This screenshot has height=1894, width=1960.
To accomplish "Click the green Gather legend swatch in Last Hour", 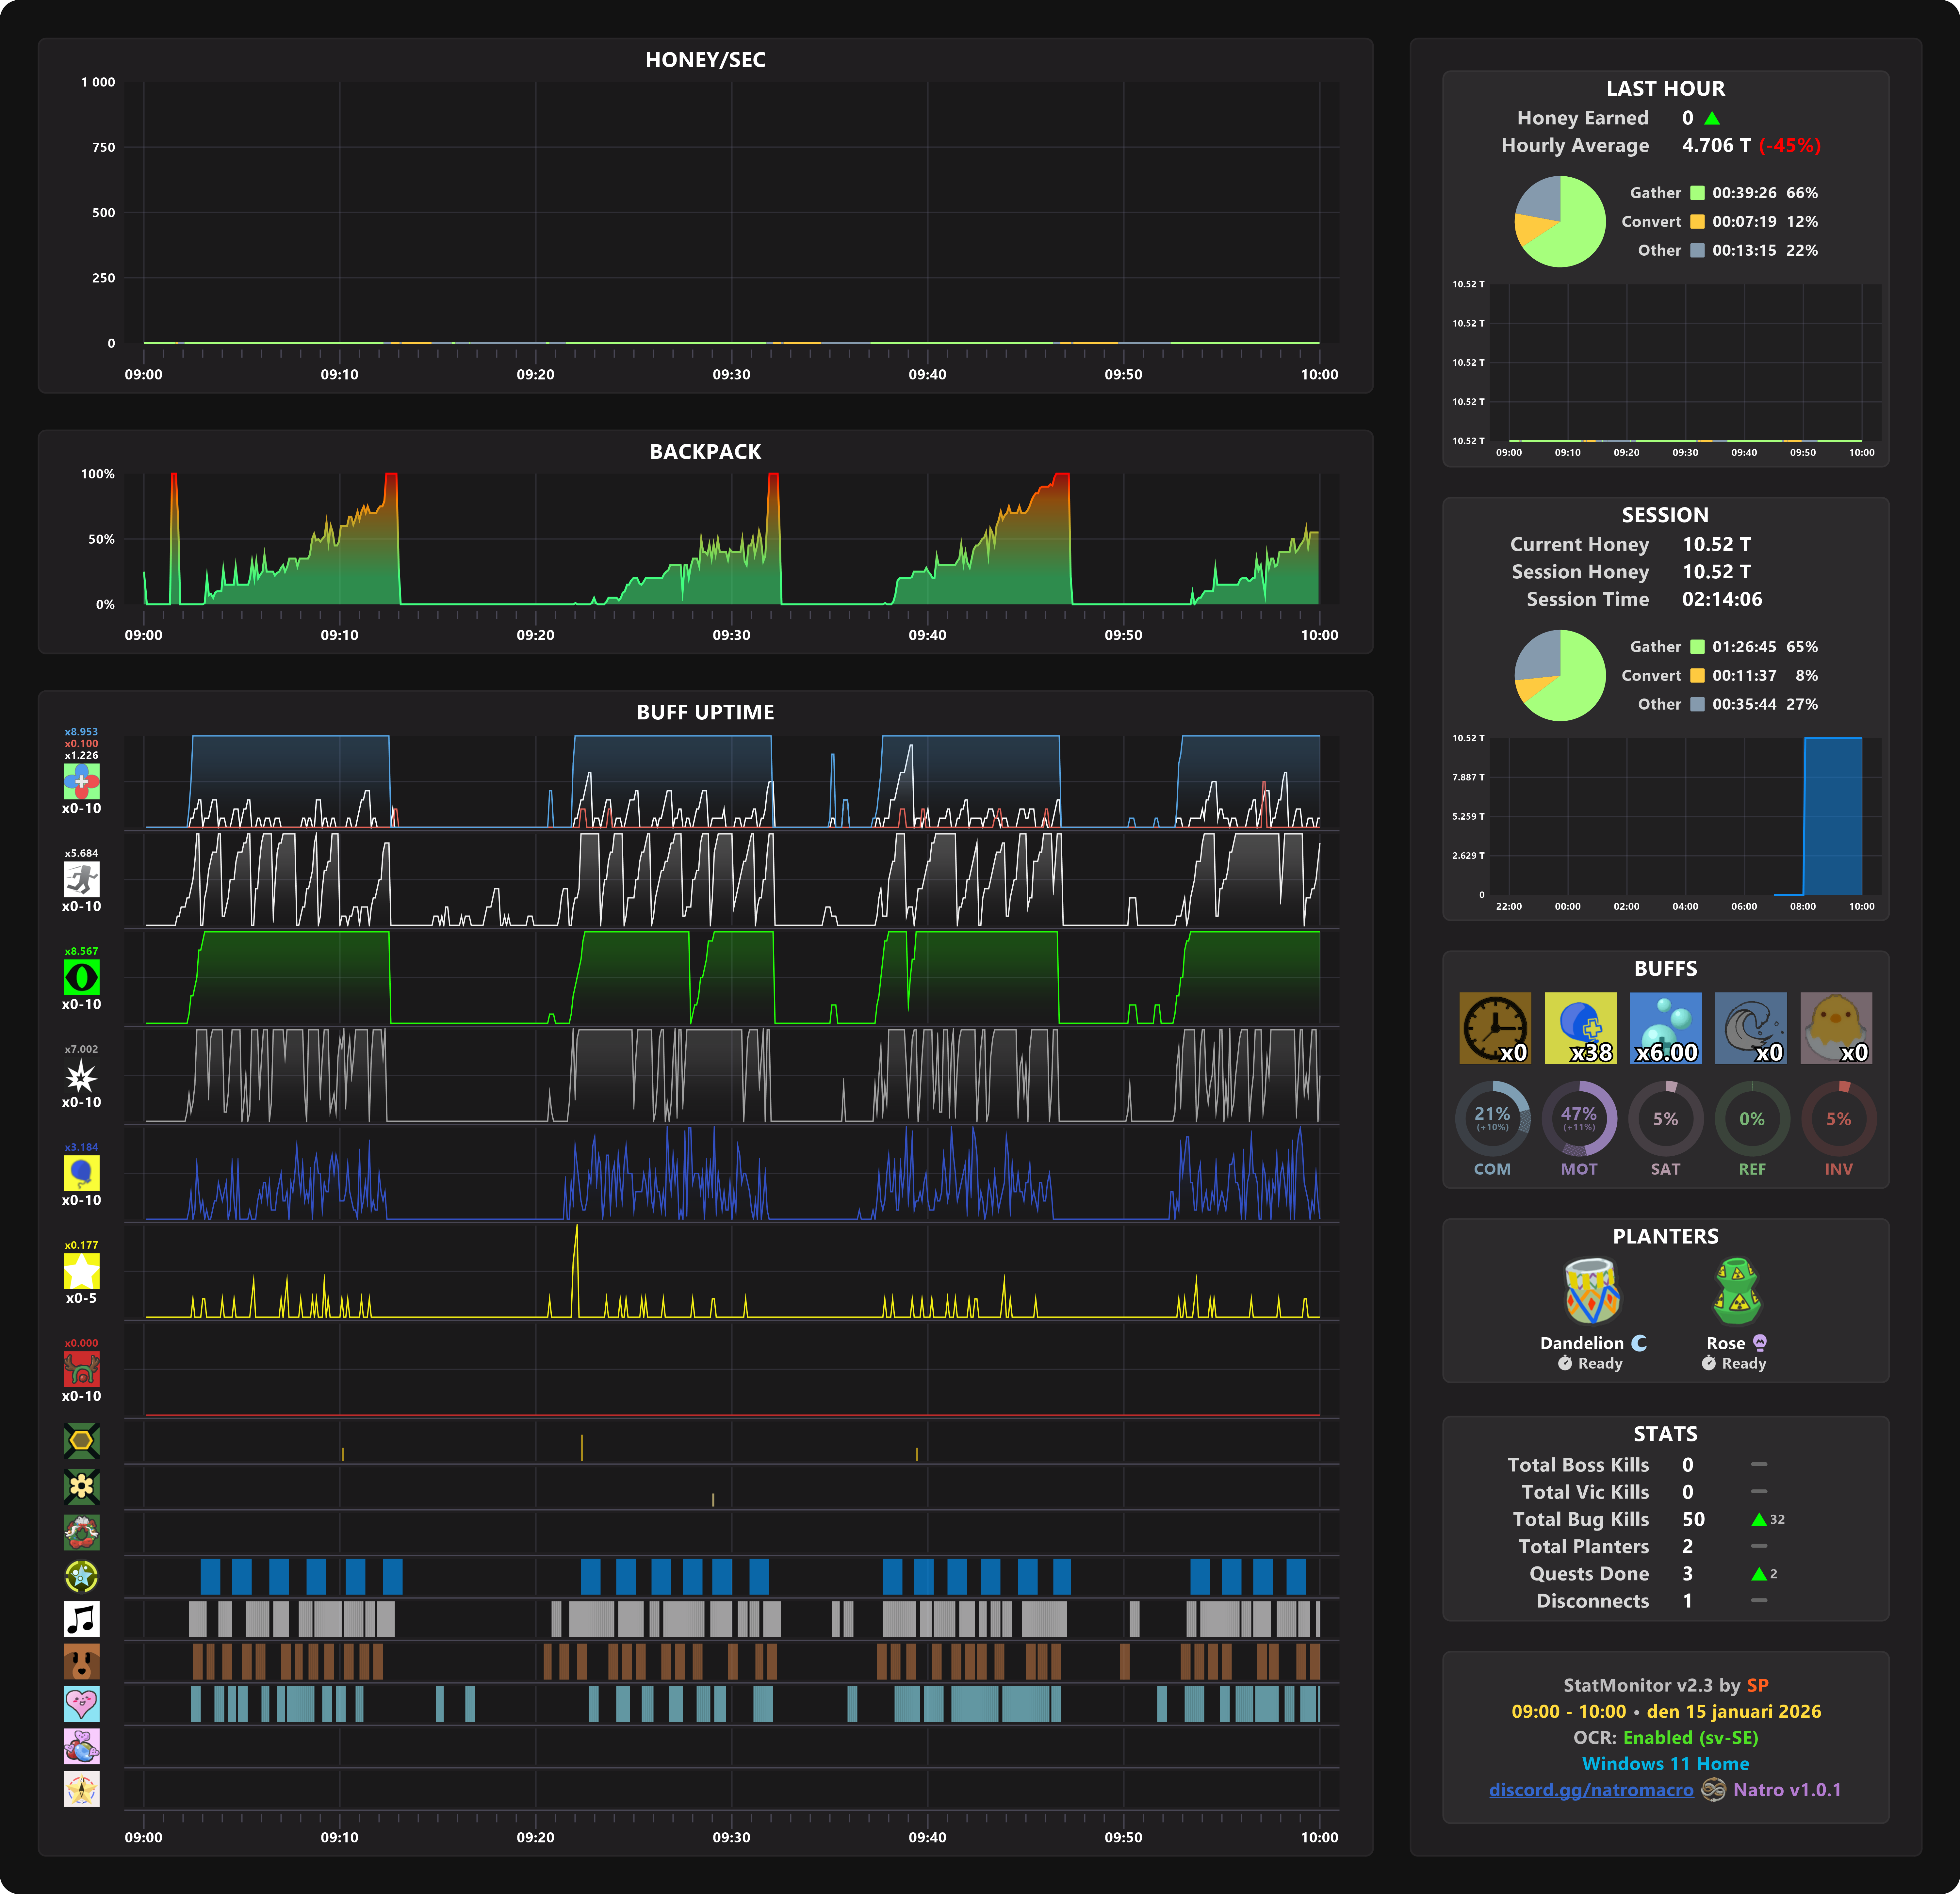I will 1697,193.
